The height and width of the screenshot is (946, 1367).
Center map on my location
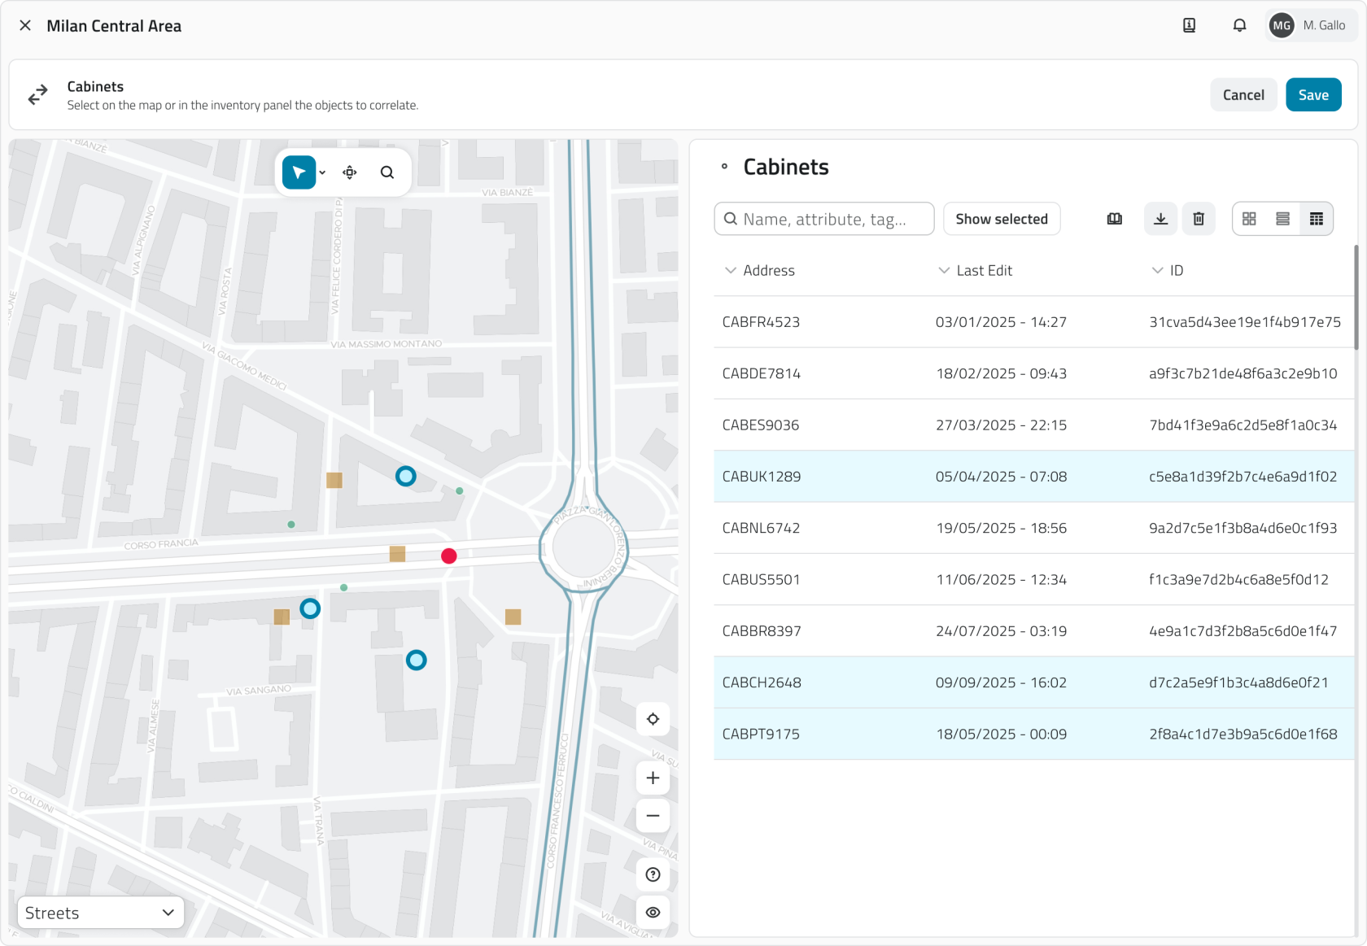653,719
